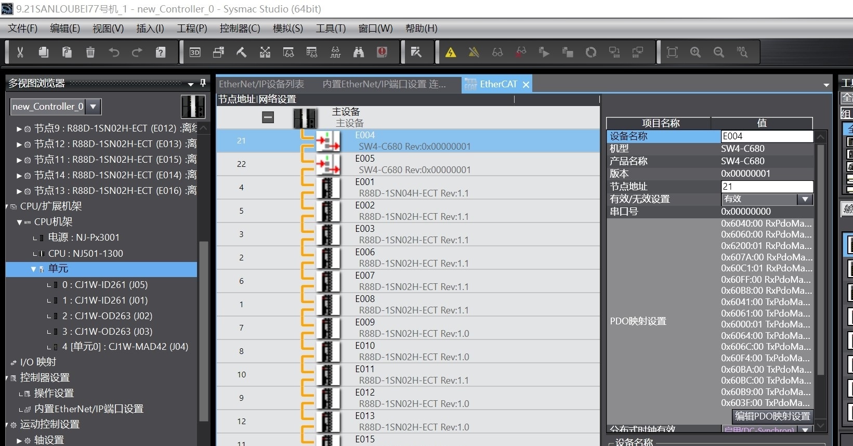The image size is (853, 446).
Task: Expand node 11 R88D-1SN02H-ECT (E015)
Action: [x=19, y=160]
